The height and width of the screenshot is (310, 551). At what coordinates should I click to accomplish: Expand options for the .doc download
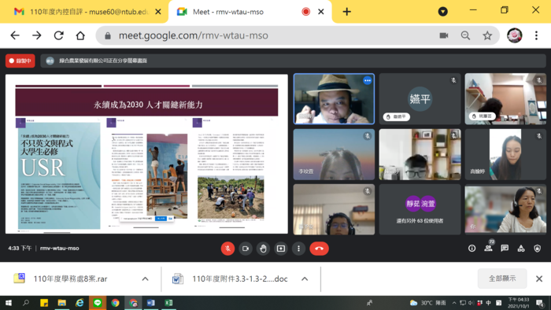pyautogui.click(x=305, y=279)
